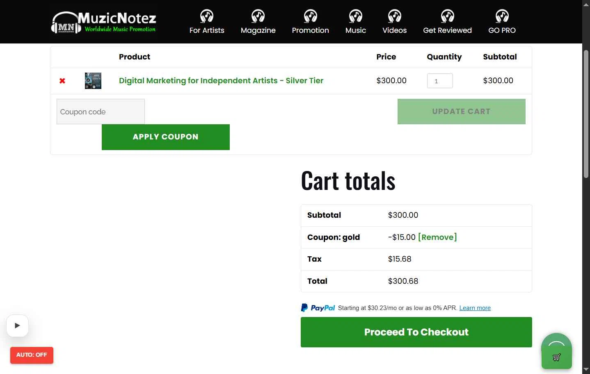Open the Get Reviewed menu item
Screen dimensions: 590x374
(x=447, y=30)
